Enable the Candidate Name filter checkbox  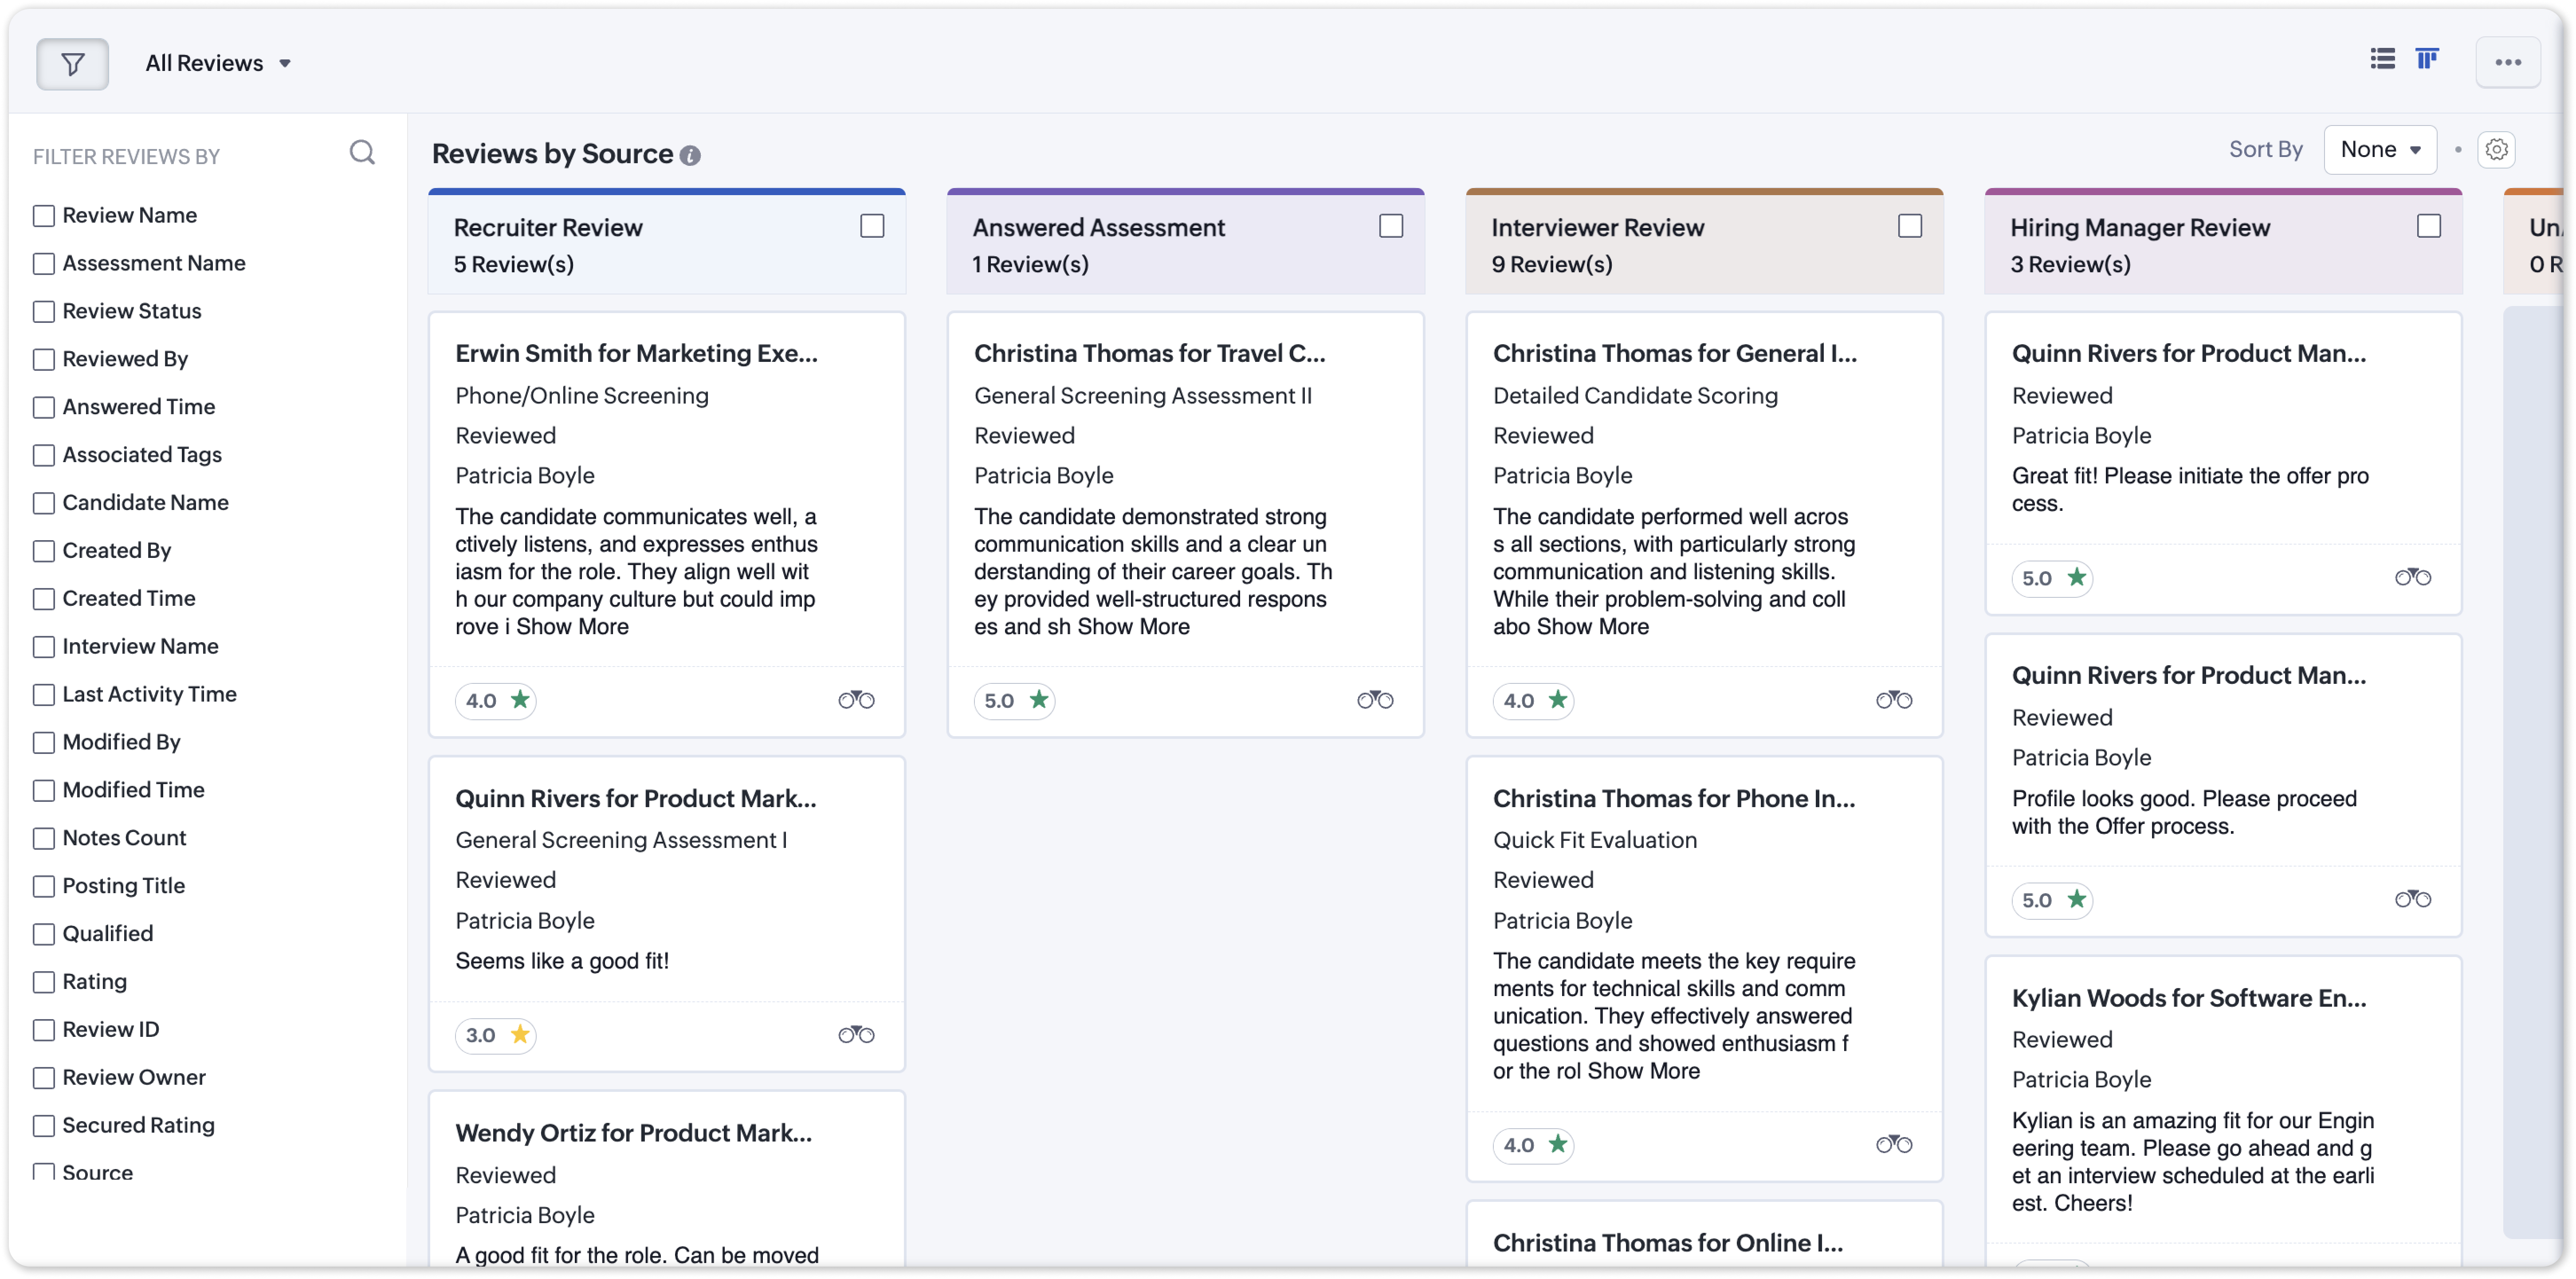[x=44, y=503]
